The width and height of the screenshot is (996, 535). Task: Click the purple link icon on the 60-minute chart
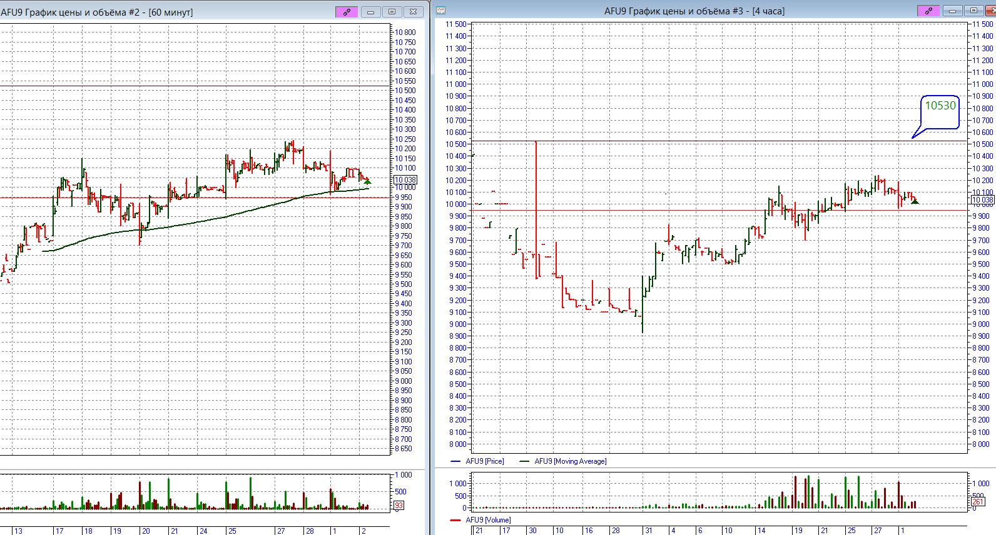click(x=347, y=12)
